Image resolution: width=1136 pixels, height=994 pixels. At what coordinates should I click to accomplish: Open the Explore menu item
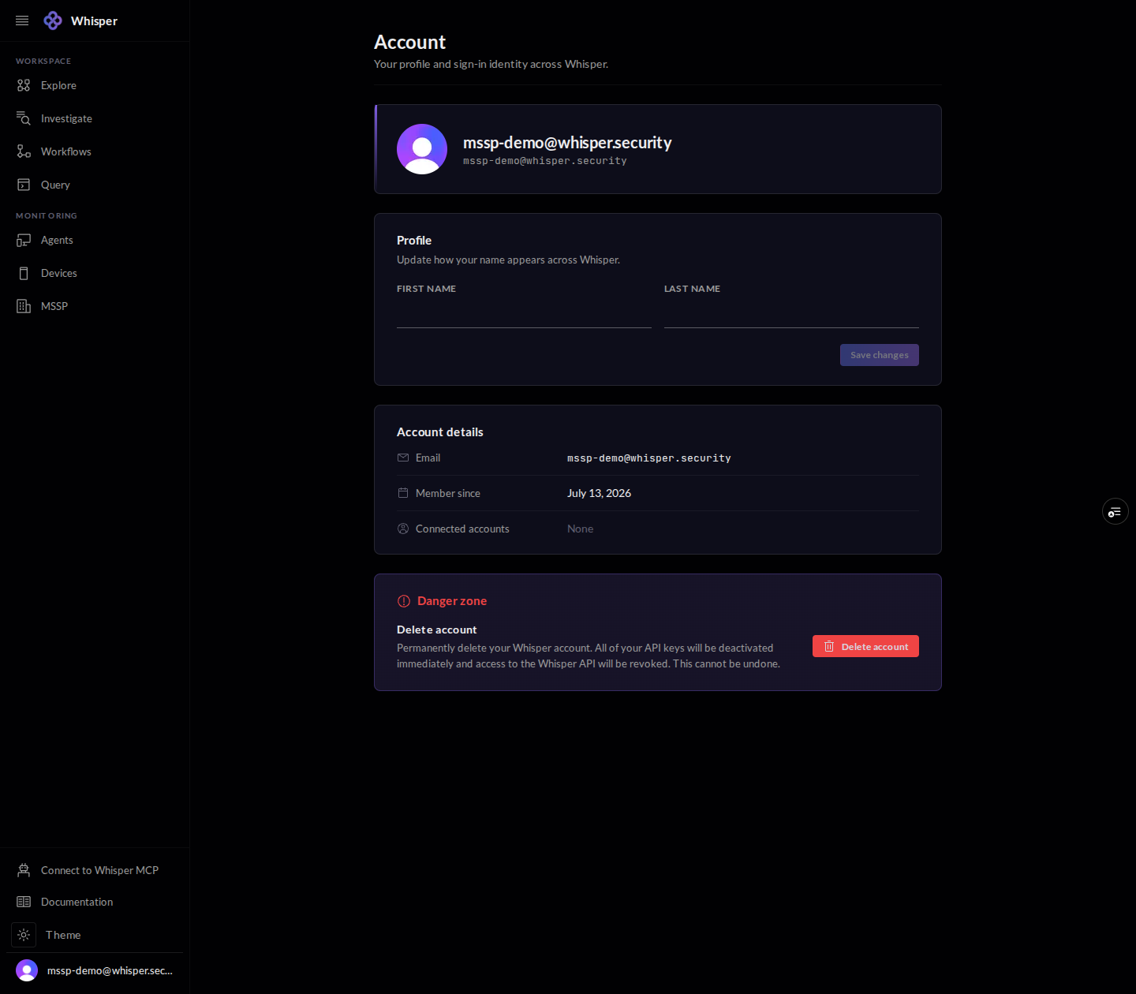95,85
